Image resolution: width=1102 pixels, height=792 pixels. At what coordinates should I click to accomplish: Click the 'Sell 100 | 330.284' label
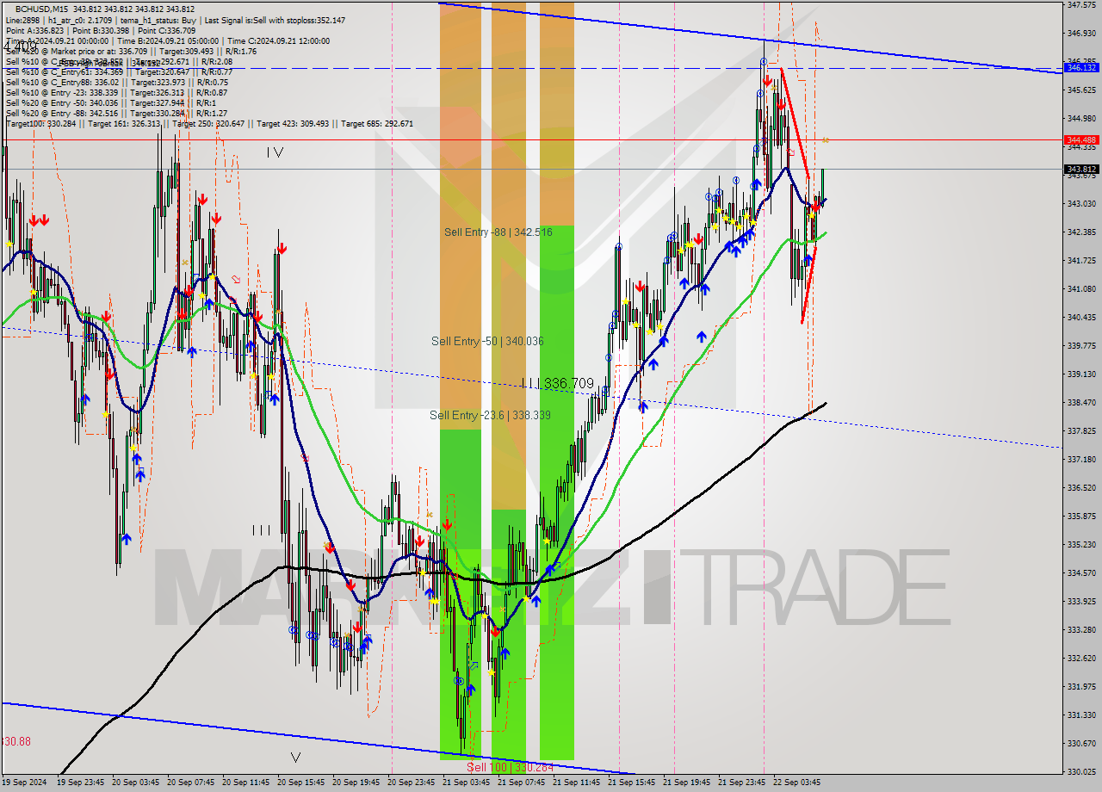(x=510, y=767)
